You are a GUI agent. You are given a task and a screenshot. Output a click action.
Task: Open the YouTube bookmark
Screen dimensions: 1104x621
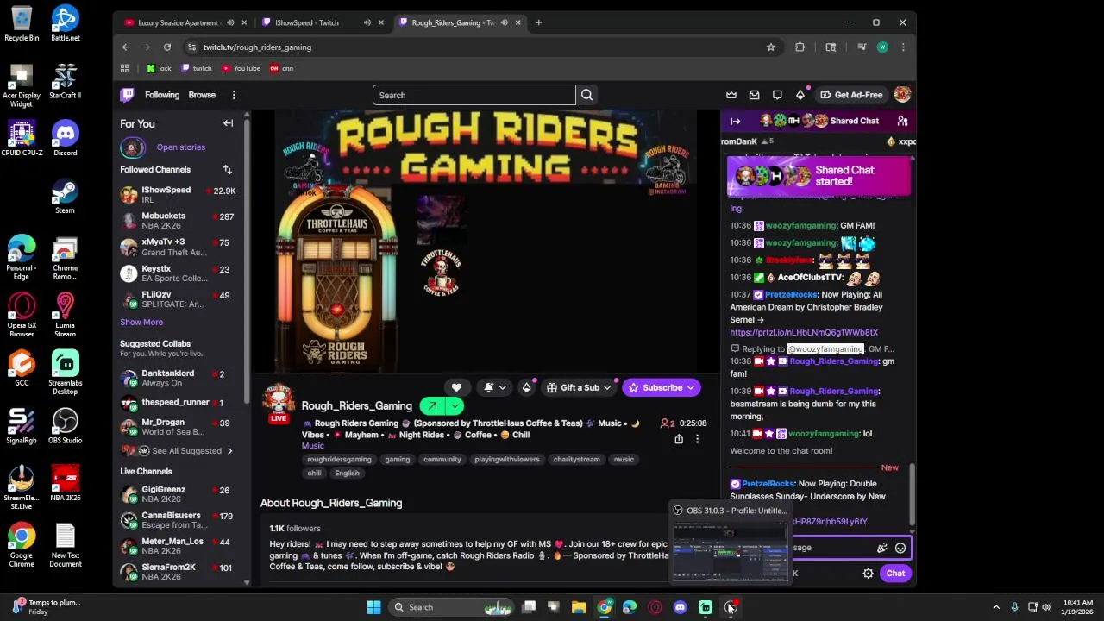tap(241, 68)
